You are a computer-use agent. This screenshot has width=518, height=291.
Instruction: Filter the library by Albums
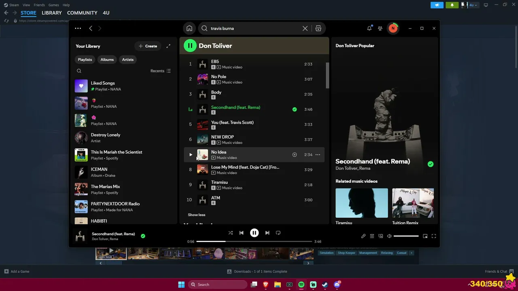pos(107,59)
